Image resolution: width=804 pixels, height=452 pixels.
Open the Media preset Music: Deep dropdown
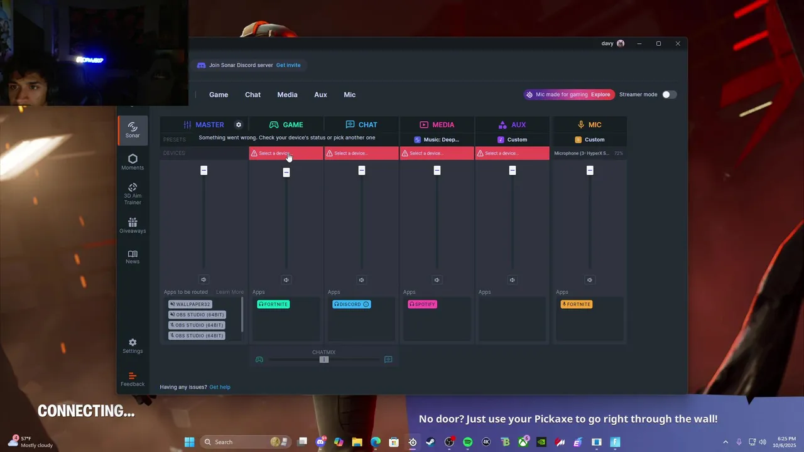tap(437, 139)
